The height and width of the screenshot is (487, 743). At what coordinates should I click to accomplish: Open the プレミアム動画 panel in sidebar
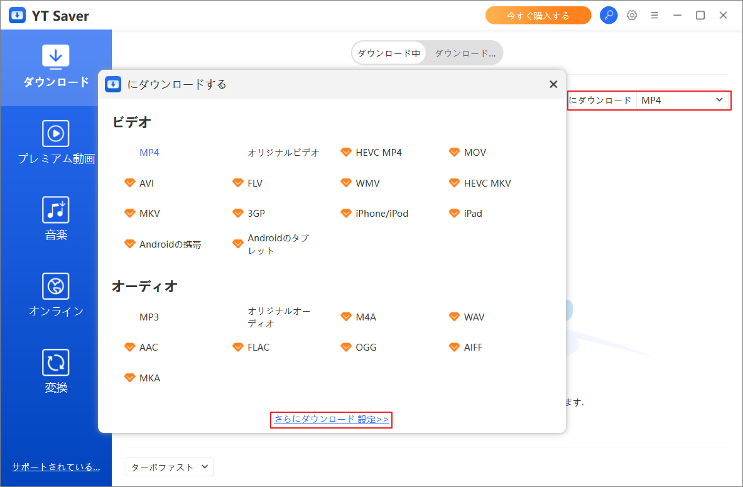pyautogui.click(x=56, y=141)
